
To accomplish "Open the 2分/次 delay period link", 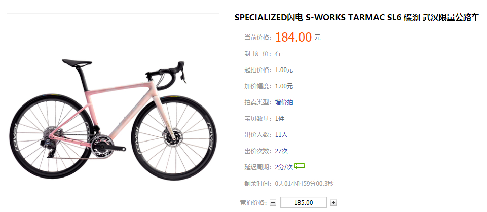I will click(284, 167).
